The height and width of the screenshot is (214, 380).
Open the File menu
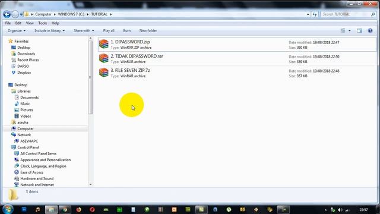[x=8, y=23]
